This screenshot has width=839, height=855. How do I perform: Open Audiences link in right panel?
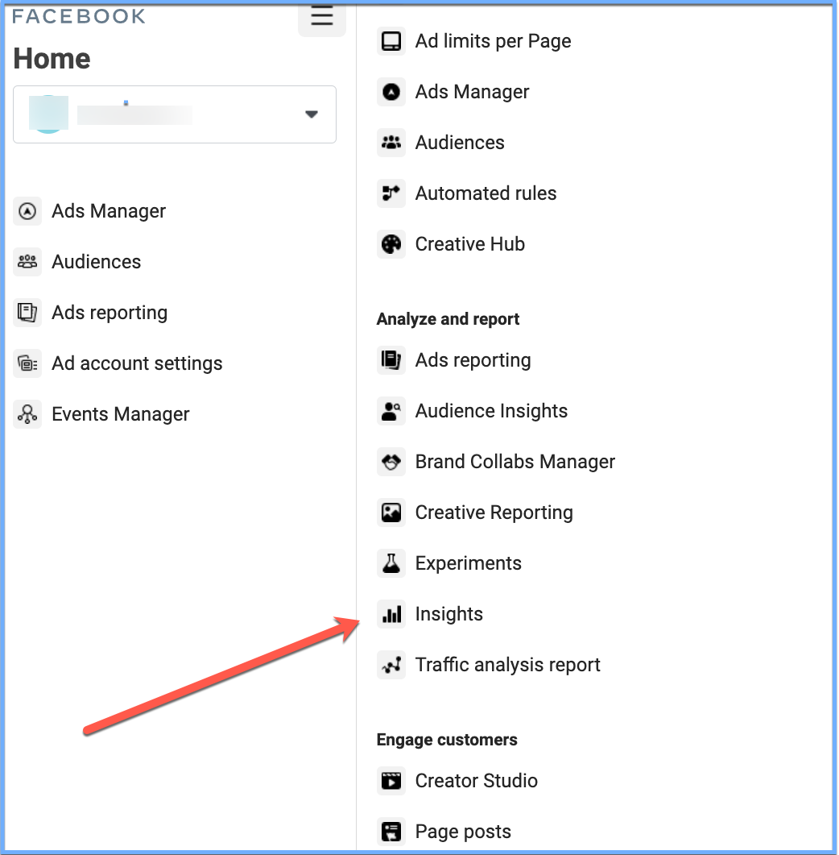[460, 143]
